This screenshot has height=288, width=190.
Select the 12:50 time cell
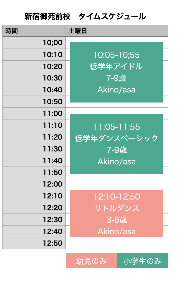pos(34,243)
